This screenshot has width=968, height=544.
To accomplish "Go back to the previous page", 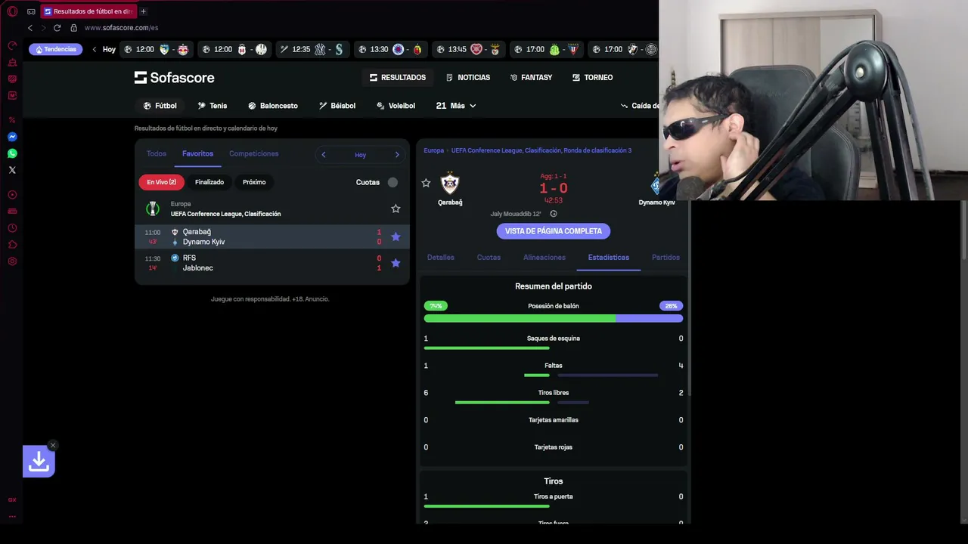I will coord(30,28).
